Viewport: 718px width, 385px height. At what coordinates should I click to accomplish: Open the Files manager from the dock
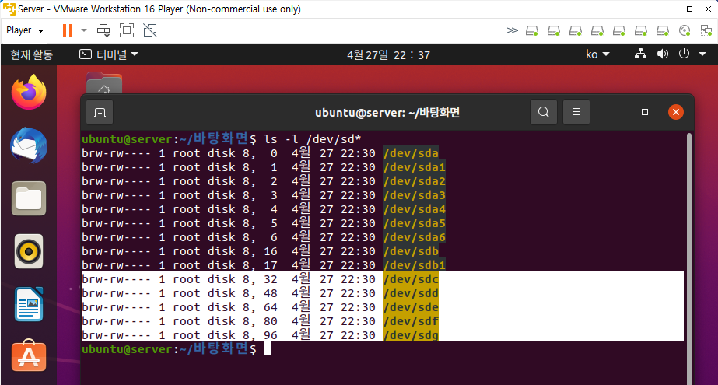click(29, 198)
